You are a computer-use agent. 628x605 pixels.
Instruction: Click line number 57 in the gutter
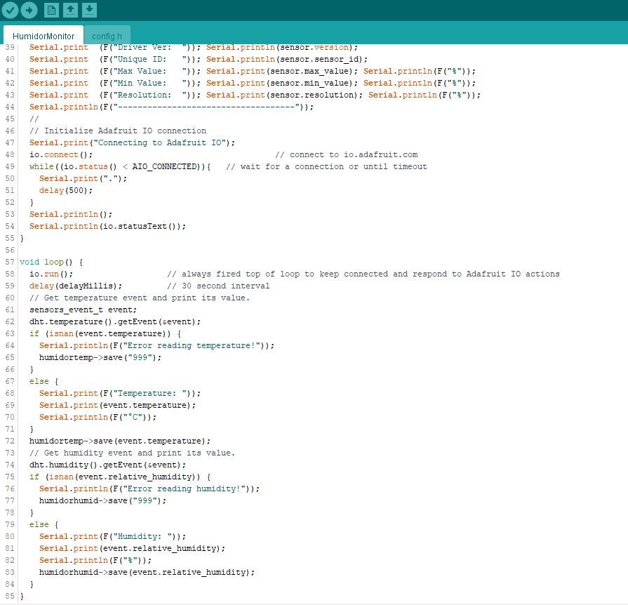(9, 262)
